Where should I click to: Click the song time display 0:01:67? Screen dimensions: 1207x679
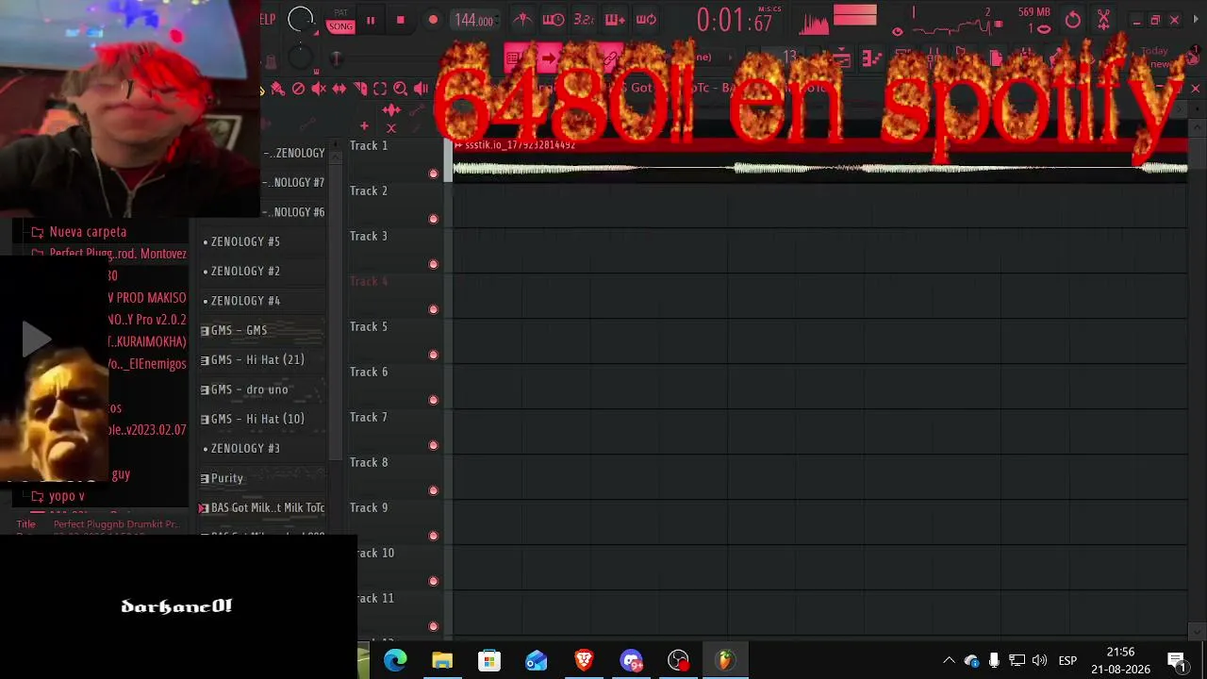coord(735,21)
